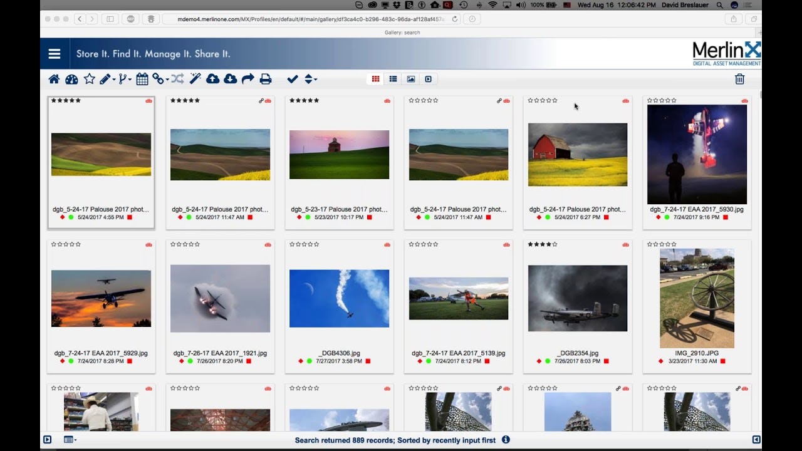Screen dimensions: 802x451
Task: Switch to list view mode
Action: pos(393,78)
